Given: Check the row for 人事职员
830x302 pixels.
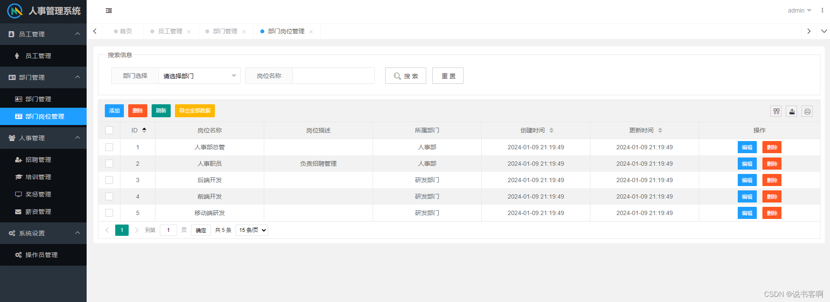Looking at the screenshot, I should pyautogui.click(x=109, y=164).
